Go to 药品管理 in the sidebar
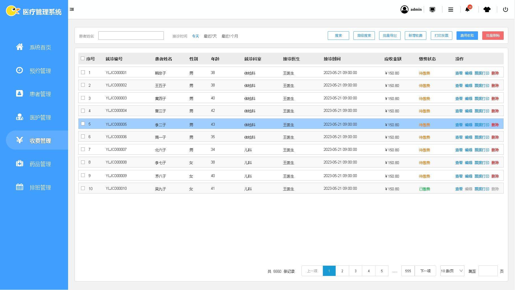Screen dimensions: 515x290 [x=40, y=164]
